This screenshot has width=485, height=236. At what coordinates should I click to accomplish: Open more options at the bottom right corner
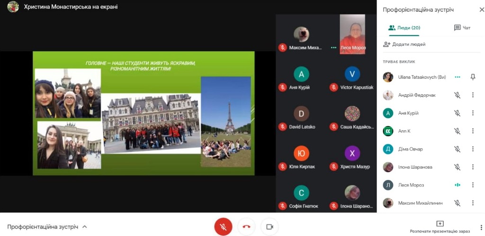[481, 228]
